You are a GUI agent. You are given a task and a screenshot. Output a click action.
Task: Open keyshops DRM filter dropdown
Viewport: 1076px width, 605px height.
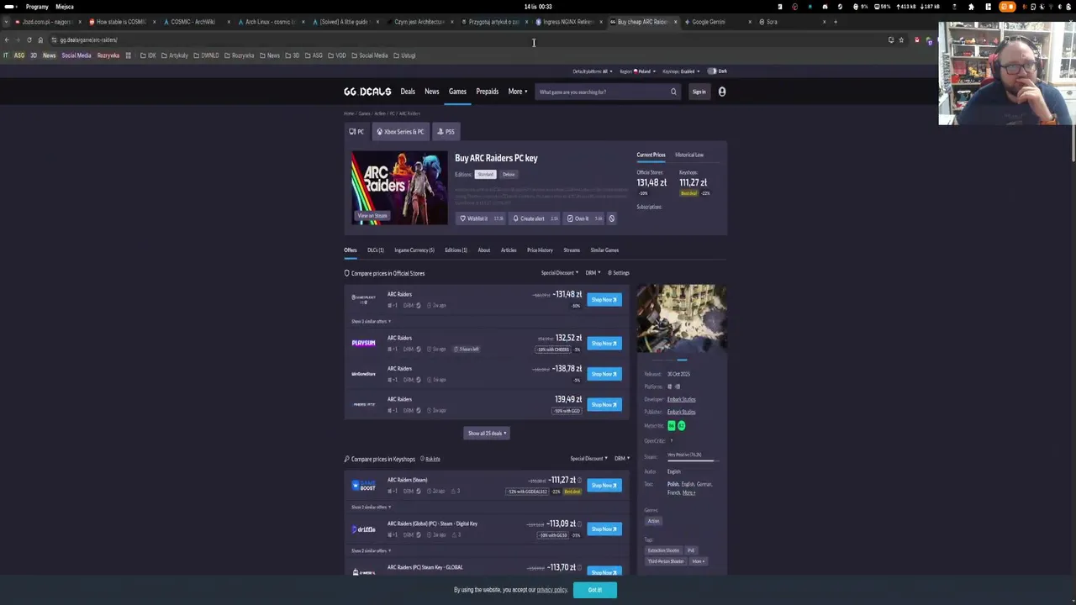pyautogui.click(x=622, y=459)
